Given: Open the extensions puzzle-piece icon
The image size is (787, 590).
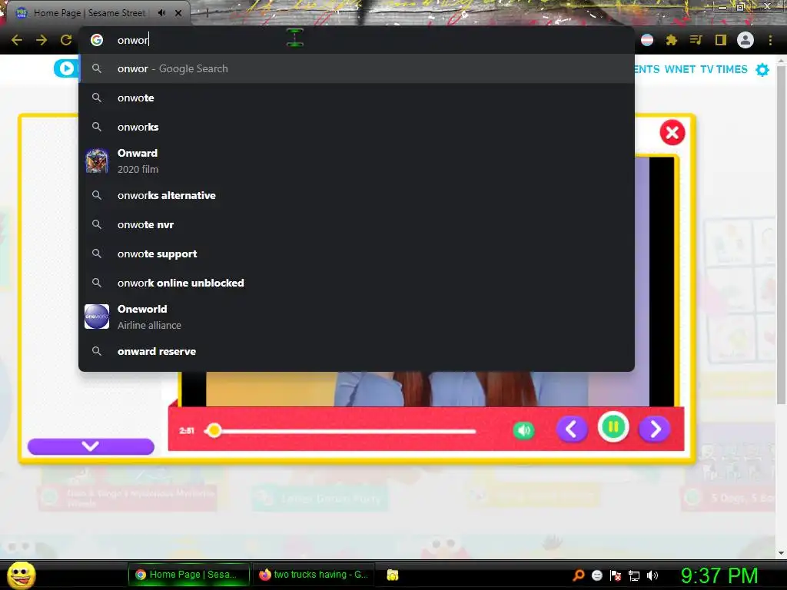Looking at the screenshot, I should 672,40.
